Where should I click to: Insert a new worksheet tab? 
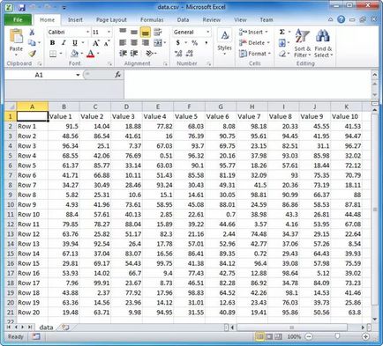click(65, 328)
